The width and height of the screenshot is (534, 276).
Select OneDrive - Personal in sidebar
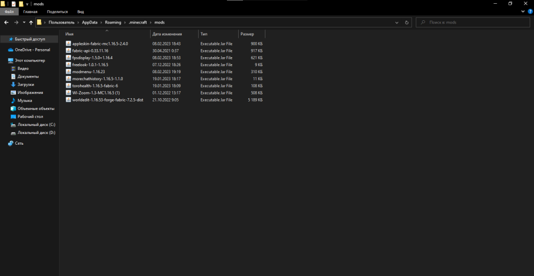32,50
